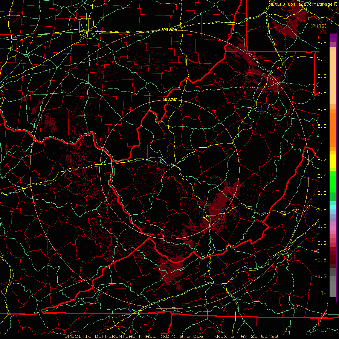Click the -1.3 legend value
The width and height of the screenshot is (339, 339).
[321, 276]
